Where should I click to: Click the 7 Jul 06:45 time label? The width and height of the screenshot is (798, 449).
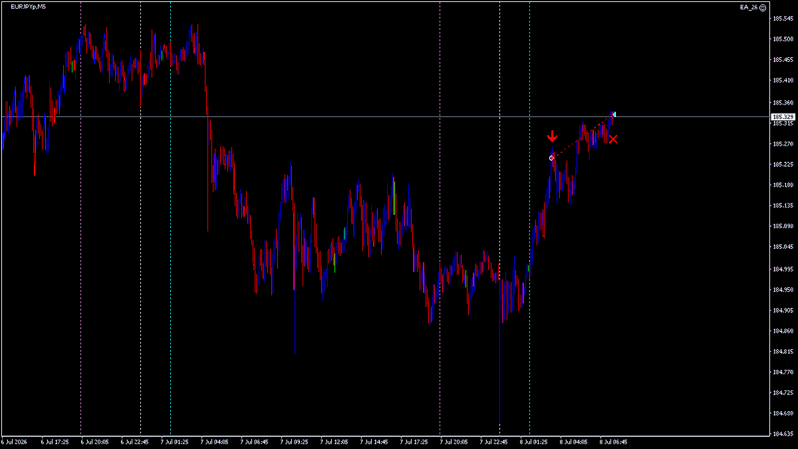pos(253,441)
